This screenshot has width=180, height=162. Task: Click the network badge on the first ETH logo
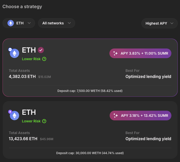[x=10, y=50]
